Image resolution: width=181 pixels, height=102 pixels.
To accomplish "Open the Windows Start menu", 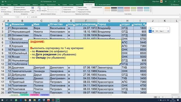I will [x=2, y=100].
